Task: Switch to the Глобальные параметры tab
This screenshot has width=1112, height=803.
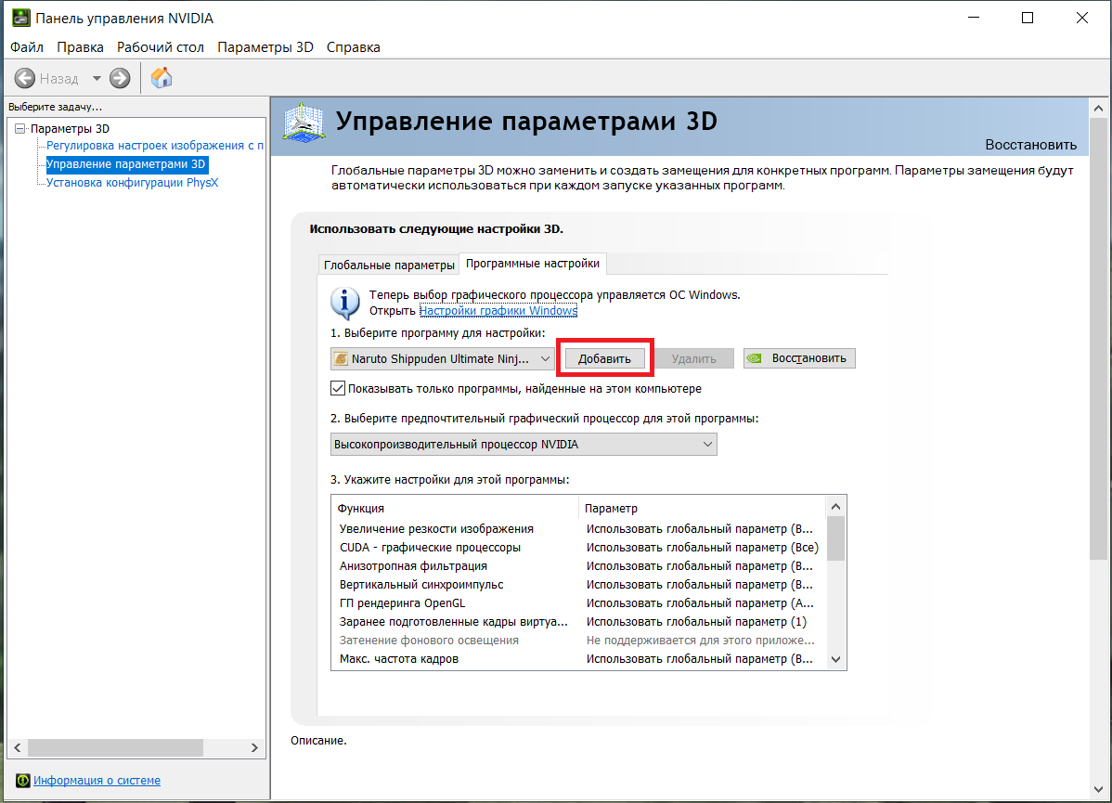Action: (x=389, y=265)
